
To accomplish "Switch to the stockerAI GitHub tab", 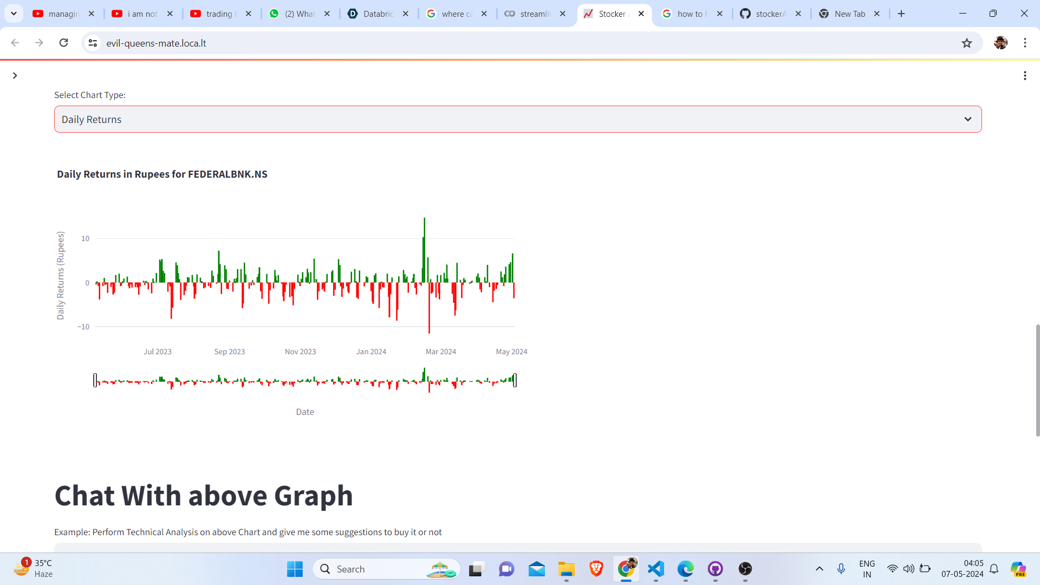I will point(770,14).
